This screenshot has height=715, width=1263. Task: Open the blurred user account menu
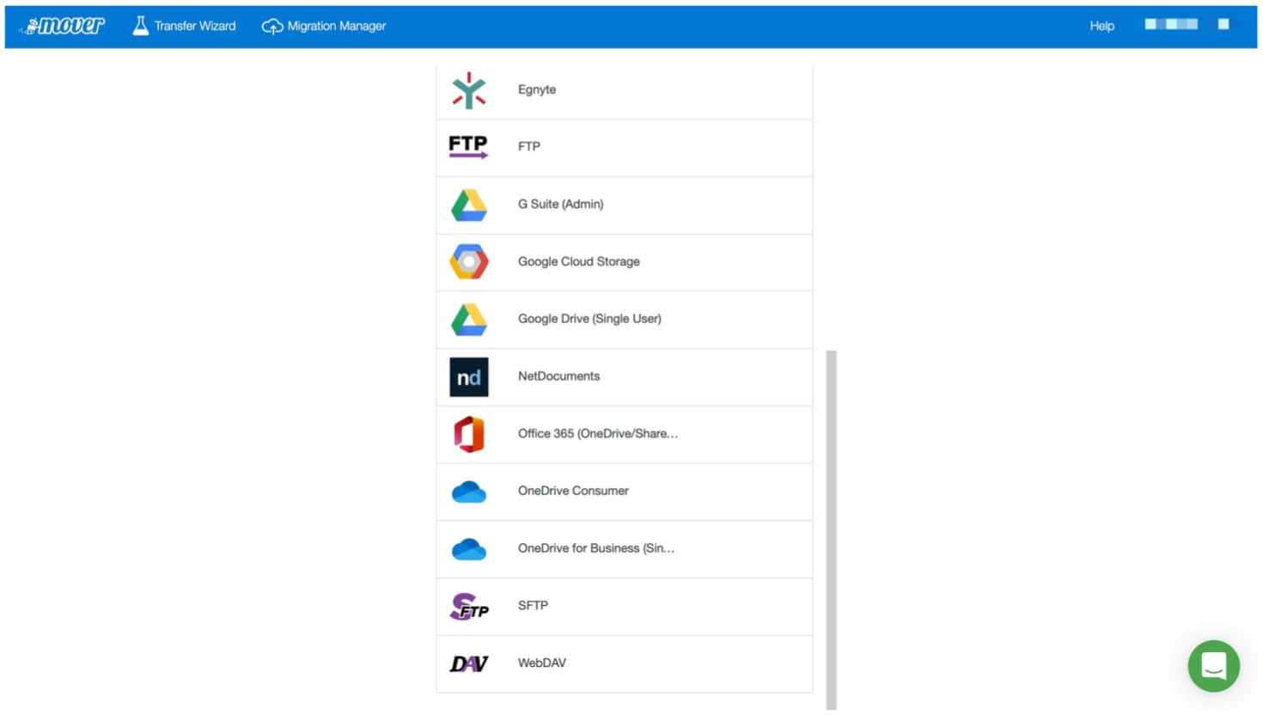(1187, 25)
